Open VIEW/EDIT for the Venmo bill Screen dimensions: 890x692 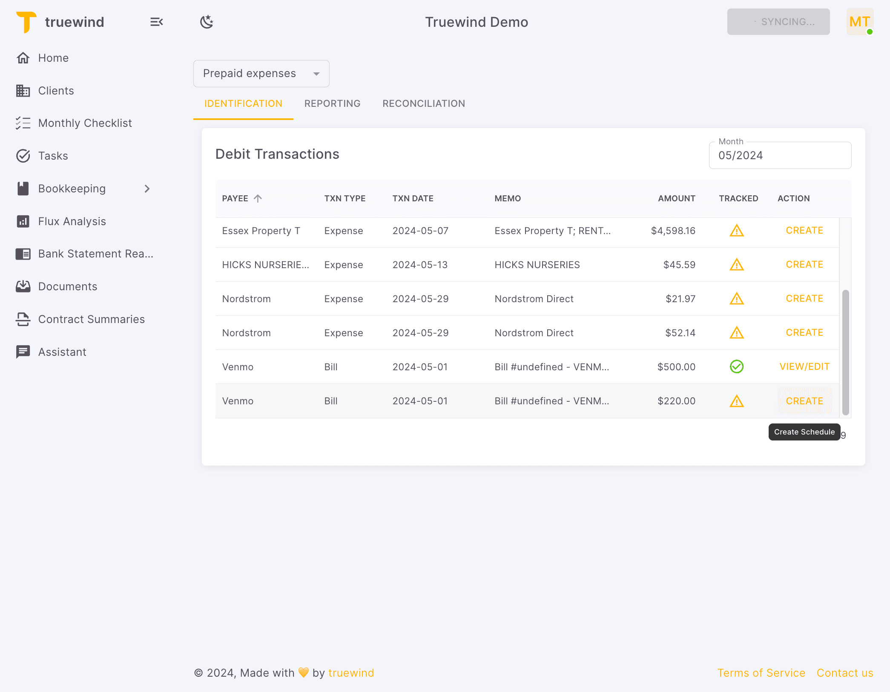(x=804, y=366)
